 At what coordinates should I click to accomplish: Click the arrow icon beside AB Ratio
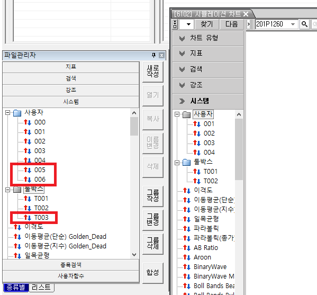point(187,248)
